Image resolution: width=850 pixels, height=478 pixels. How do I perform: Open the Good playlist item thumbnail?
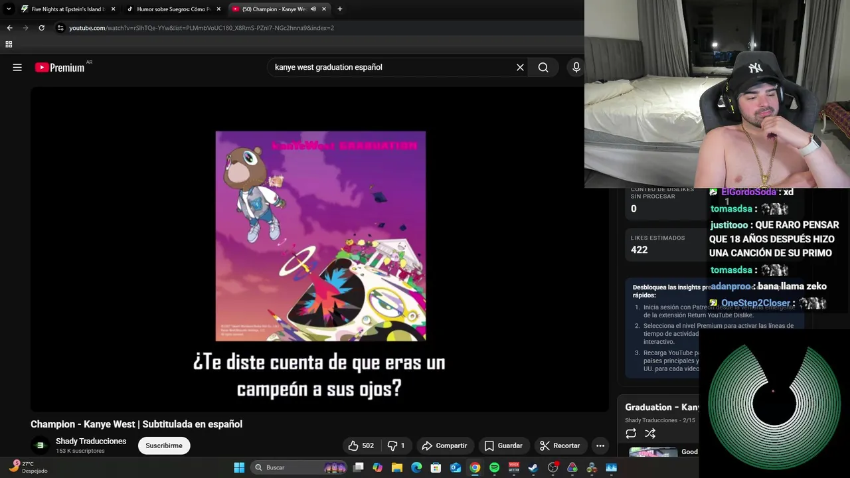(653, 452)
